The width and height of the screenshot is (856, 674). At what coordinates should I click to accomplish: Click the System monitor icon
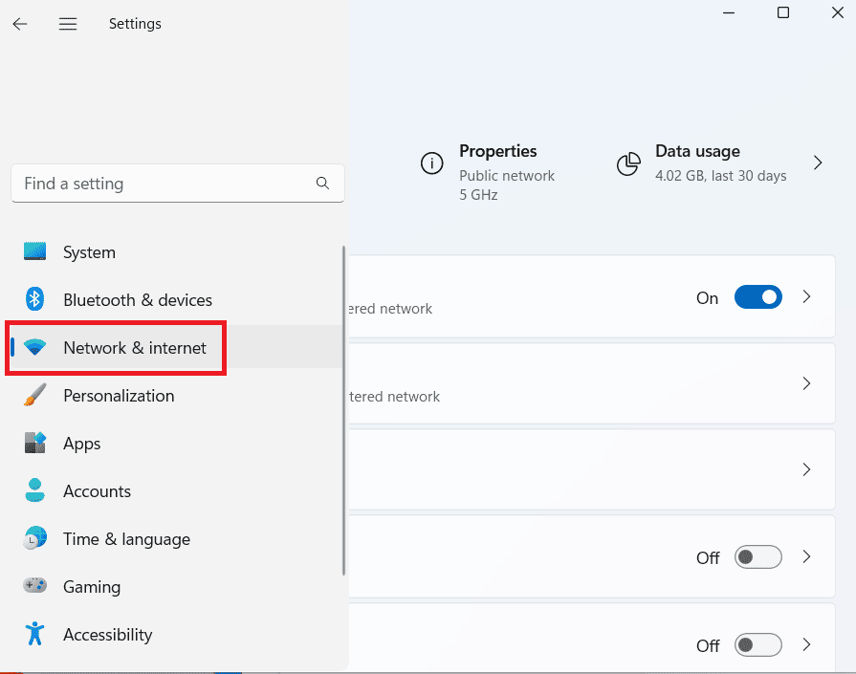35,251
